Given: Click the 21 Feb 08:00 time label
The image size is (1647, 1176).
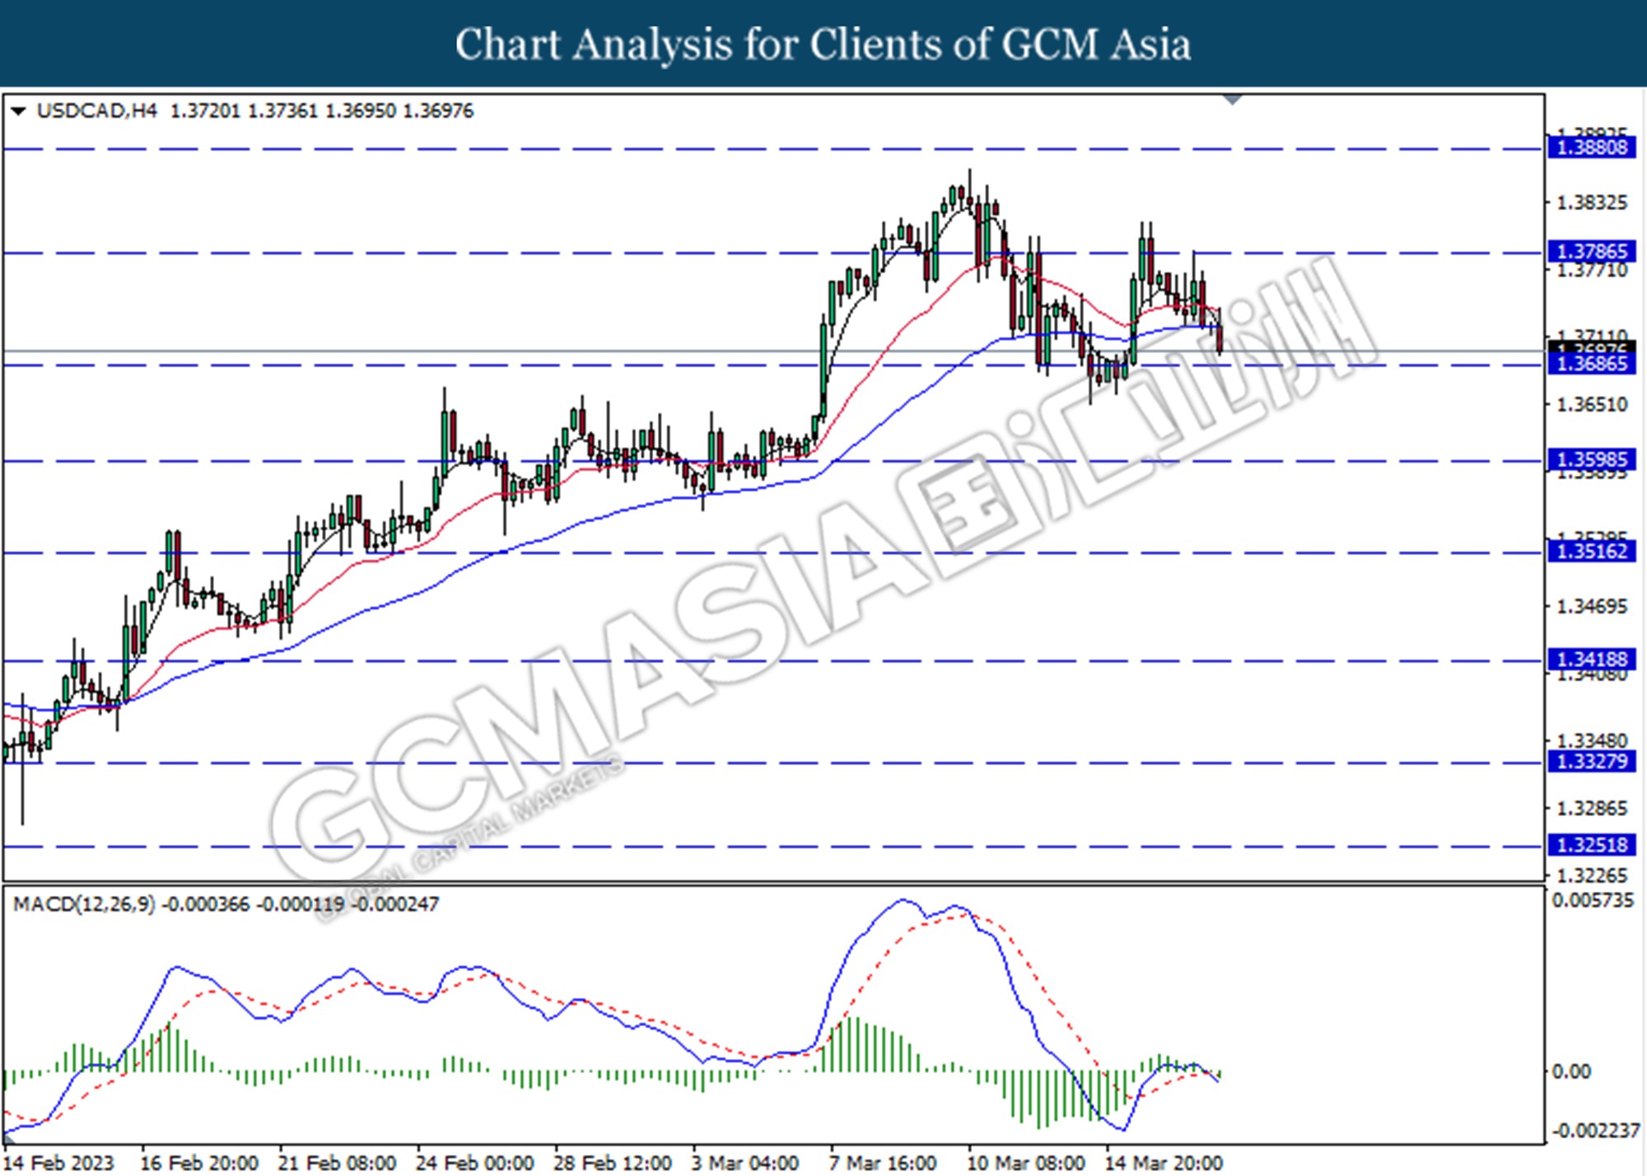Looking at the screenshot, I should (x=337, y=1163).
